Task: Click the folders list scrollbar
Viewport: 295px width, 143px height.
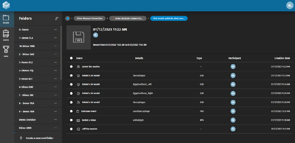Action: click(61, 53)
